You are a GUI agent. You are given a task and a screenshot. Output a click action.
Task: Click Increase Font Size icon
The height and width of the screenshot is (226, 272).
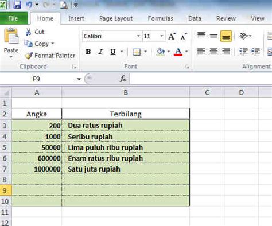(x=172, y=36)
